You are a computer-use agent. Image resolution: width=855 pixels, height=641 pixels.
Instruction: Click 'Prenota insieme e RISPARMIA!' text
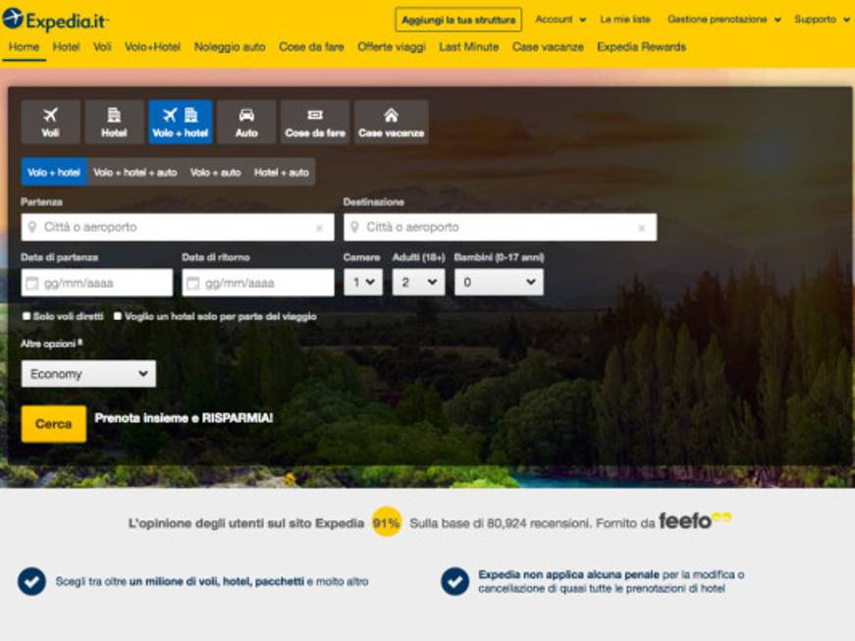point(184,418)
